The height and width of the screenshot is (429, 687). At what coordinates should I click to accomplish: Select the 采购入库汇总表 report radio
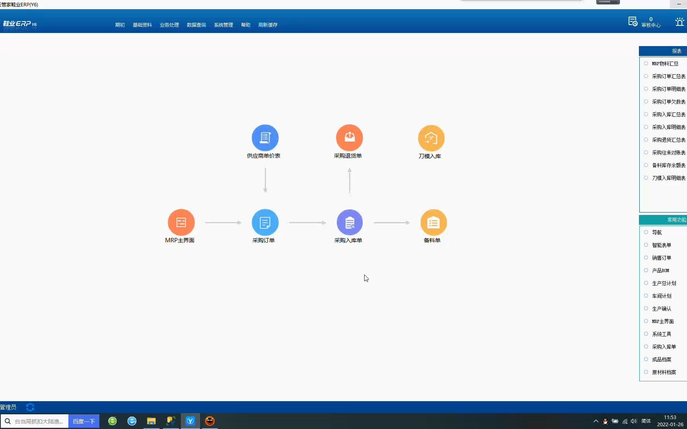[646, 114]
